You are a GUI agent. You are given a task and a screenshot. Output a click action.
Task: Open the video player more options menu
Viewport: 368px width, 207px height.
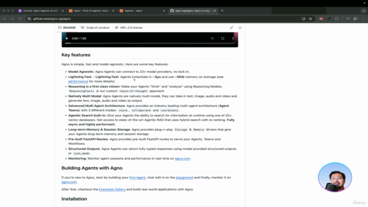tap(233, 39)
